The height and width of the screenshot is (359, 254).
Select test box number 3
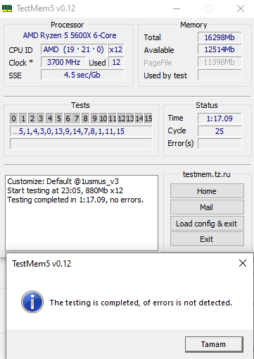(41, 118)
